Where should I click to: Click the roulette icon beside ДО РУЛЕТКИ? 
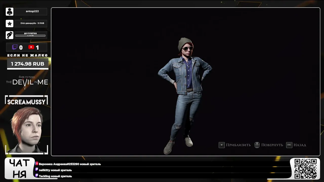[x=9, y=35]
